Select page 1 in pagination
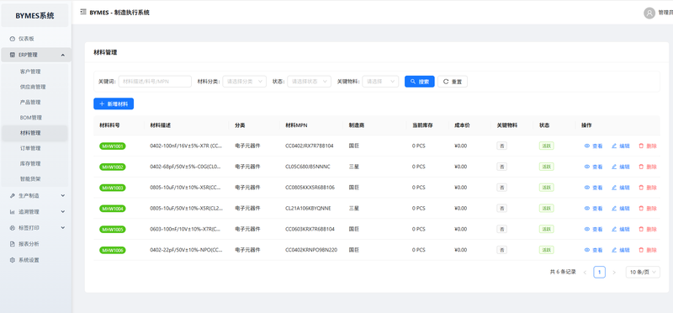 point(599,273)
